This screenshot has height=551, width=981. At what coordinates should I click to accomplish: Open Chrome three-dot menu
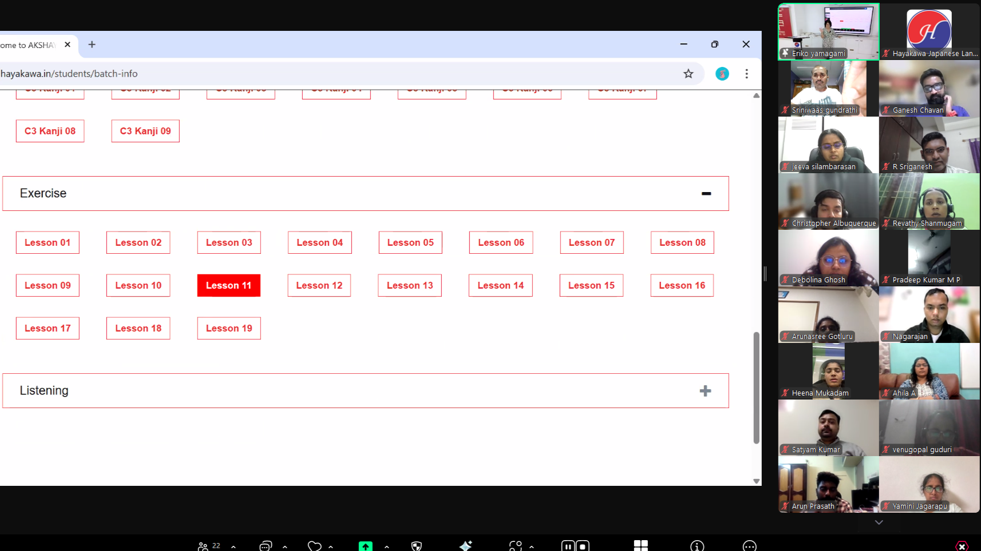pyautogui.click(x=746, y=74)
